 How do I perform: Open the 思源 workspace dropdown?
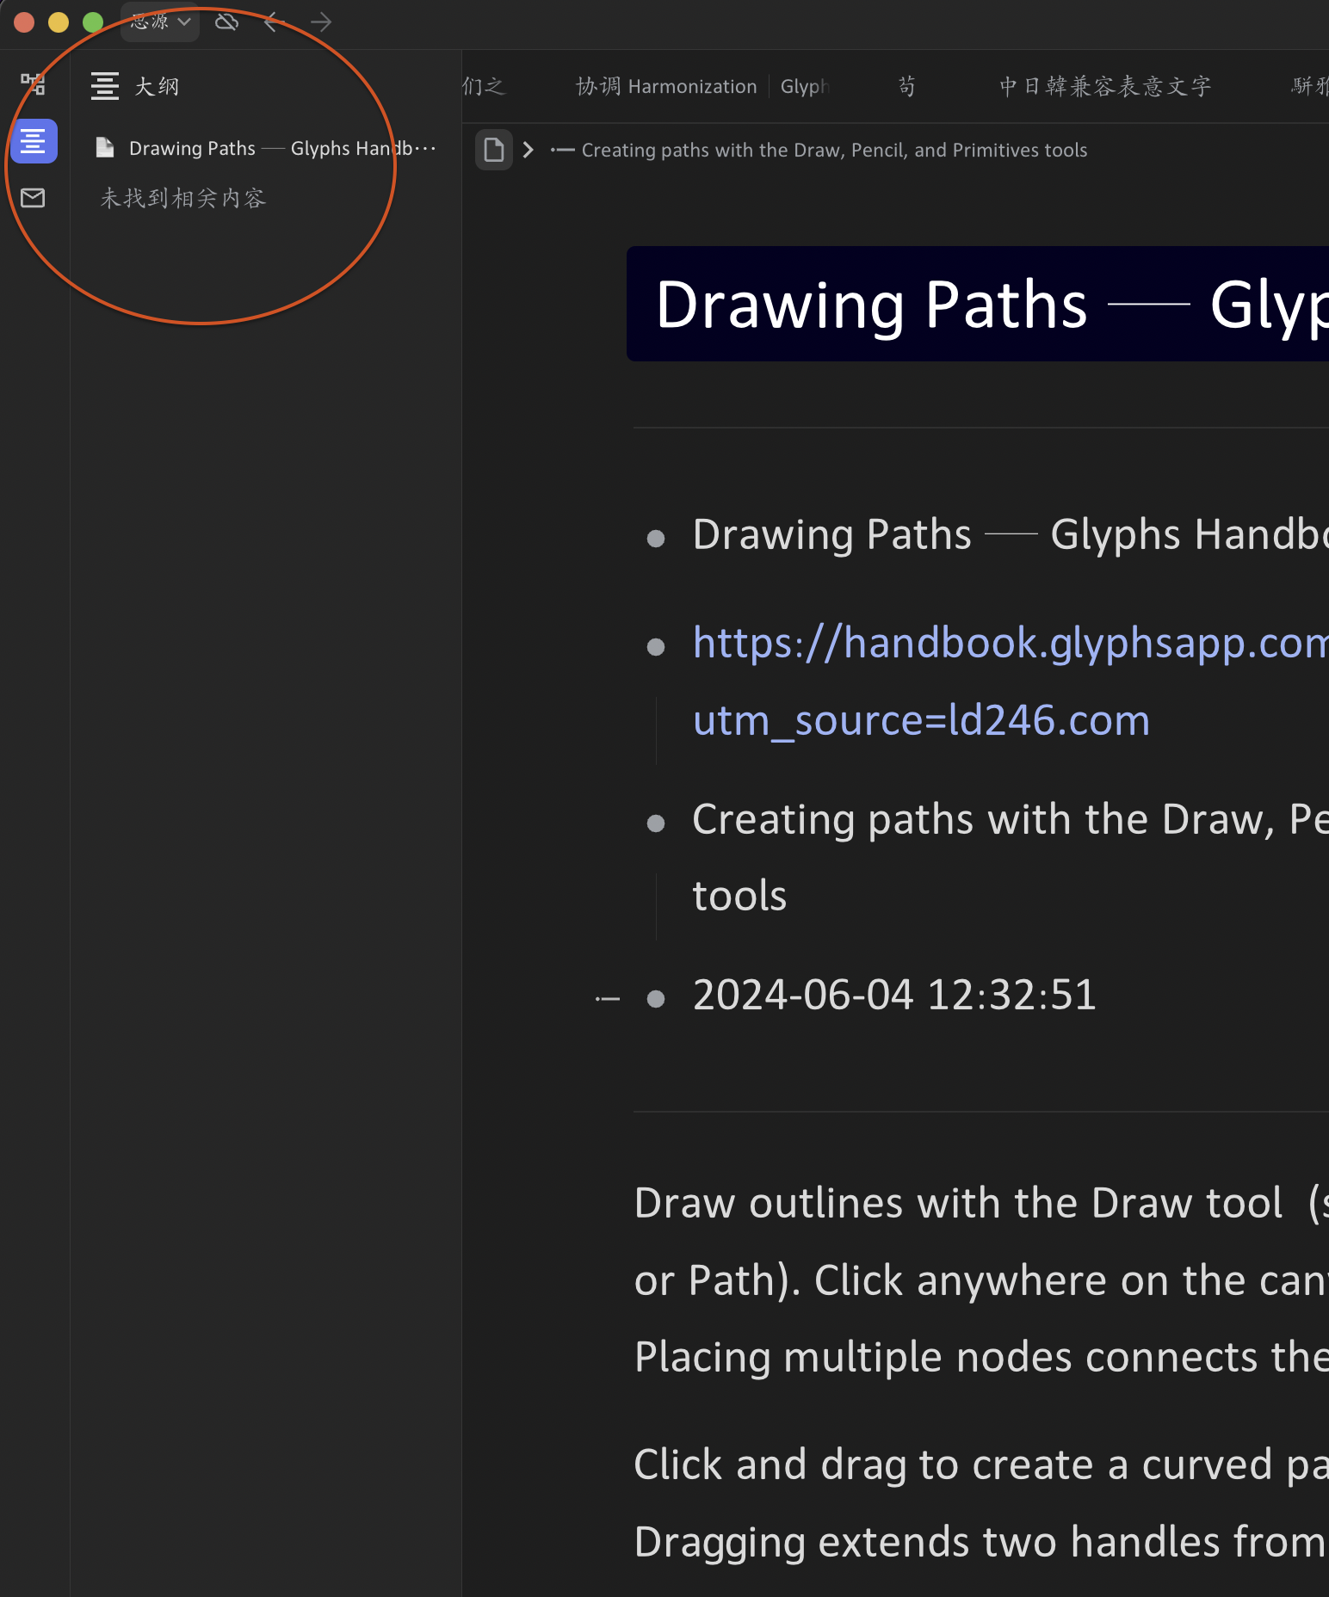tap(161, 22)
